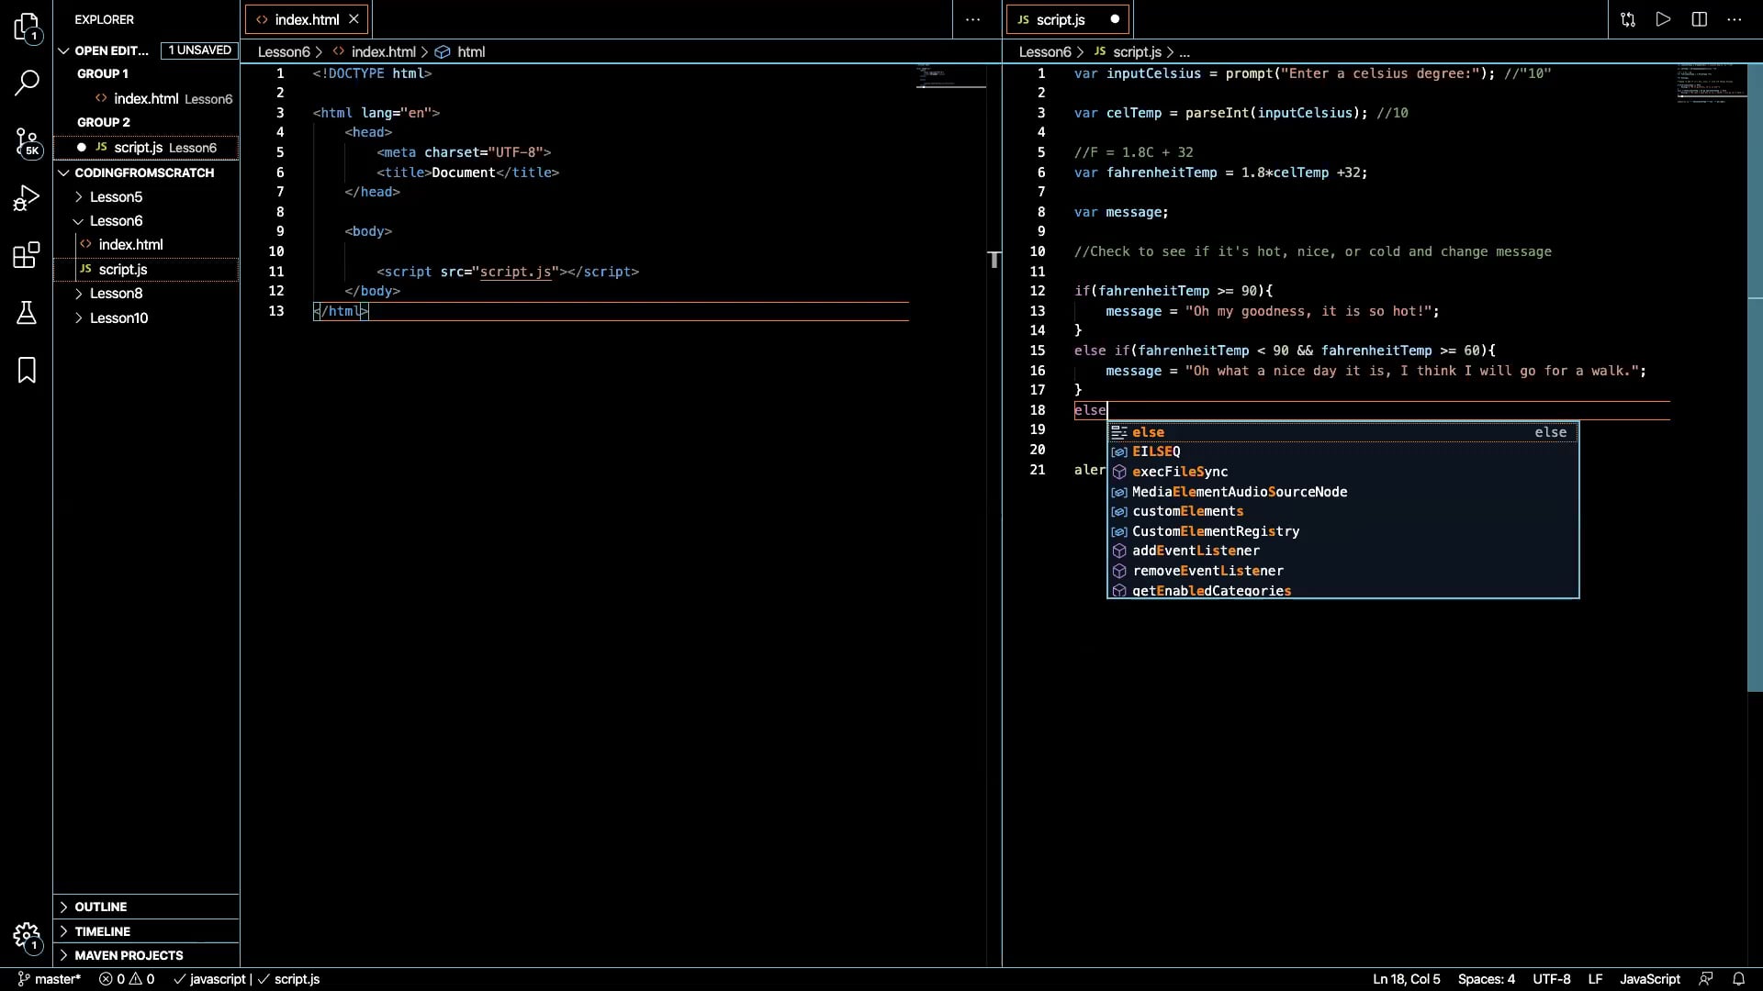The image size is (1763, 991).
Task: Change language mode via JavaScript status item
Action: pyautogui.click(x=1650, y=979)
